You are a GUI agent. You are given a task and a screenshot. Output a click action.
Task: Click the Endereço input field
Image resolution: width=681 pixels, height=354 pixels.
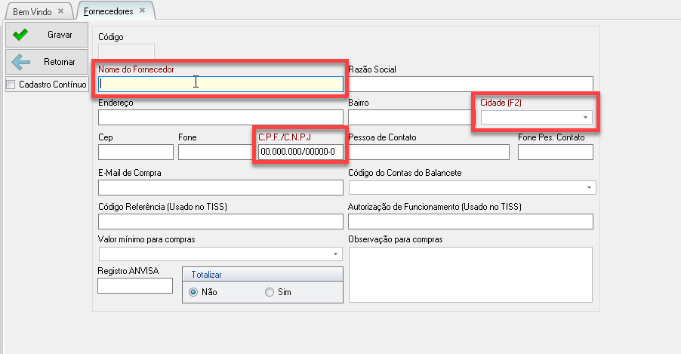click(x=220, y=117)
